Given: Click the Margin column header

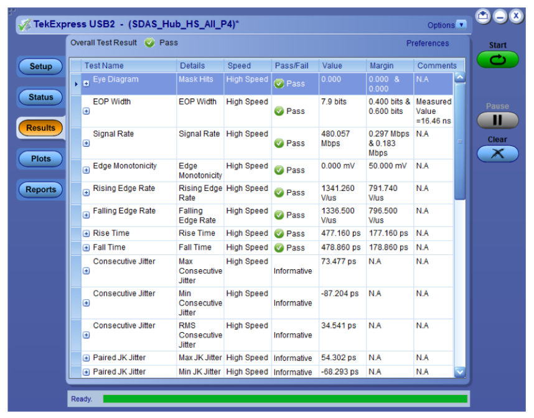Looking at the screenshot, I should (390, 66).
